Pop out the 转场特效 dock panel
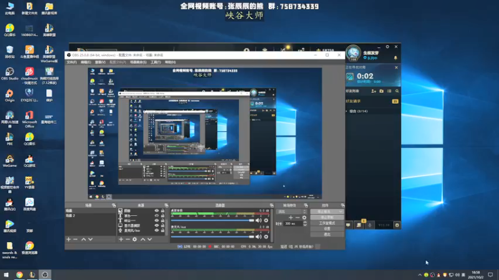Screen dimensions: 499x280 (x=306, y=205)
